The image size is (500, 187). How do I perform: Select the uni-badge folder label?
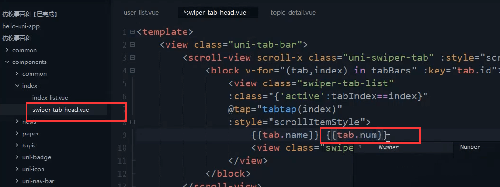37,157
